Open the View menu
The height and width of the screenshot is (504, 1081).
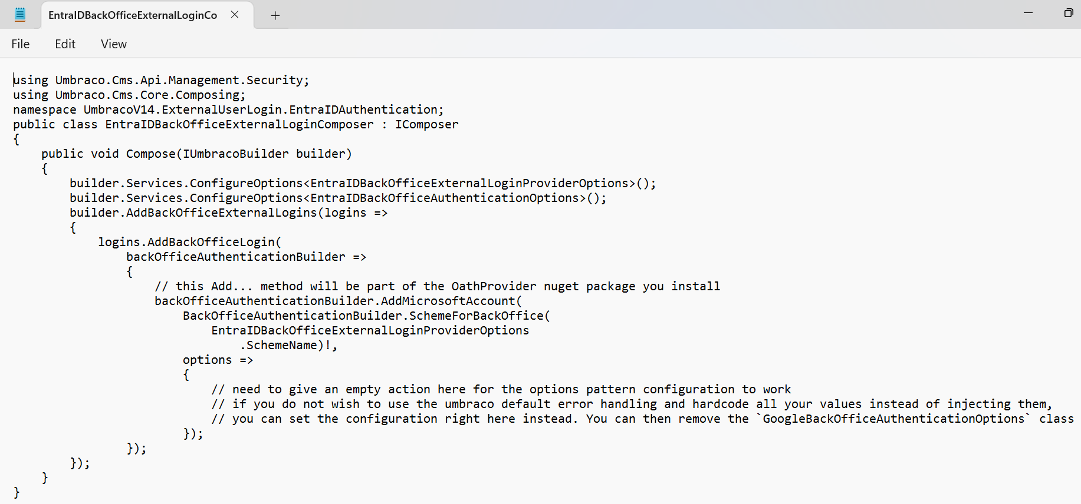(x=114, y=44)
